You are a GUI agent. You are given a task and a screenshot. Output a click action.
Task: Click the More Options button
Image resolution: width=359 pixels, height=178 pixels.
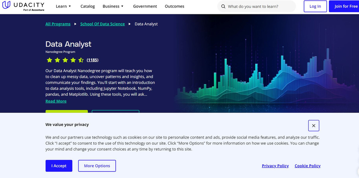(x=97, y=166)
